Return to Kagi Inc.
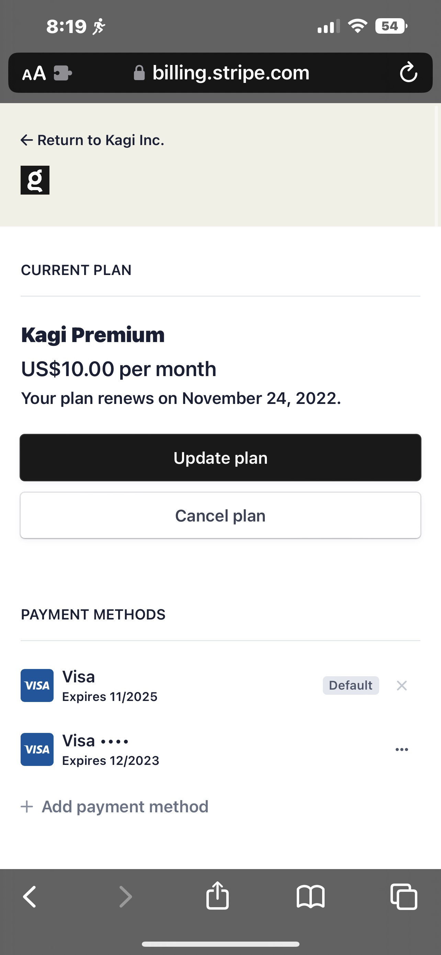Viewport: 441px width, 955px height. (93, 140)
